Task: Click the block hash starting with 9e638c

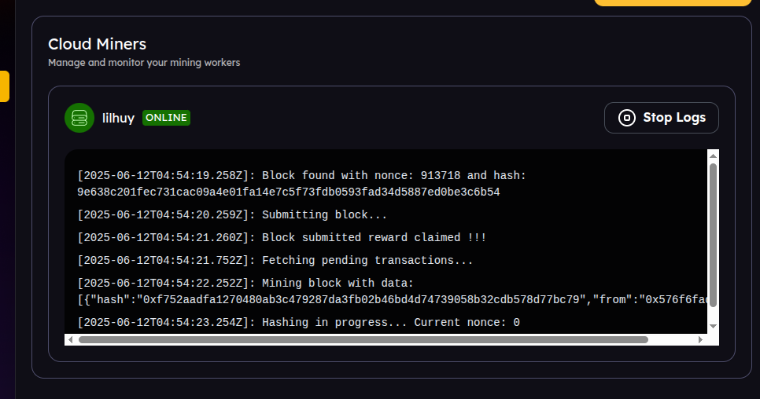Action: (288, 192)
